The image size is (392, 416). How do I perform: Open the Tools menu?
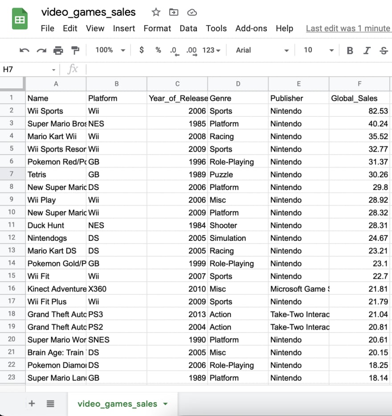coord(216,29)
